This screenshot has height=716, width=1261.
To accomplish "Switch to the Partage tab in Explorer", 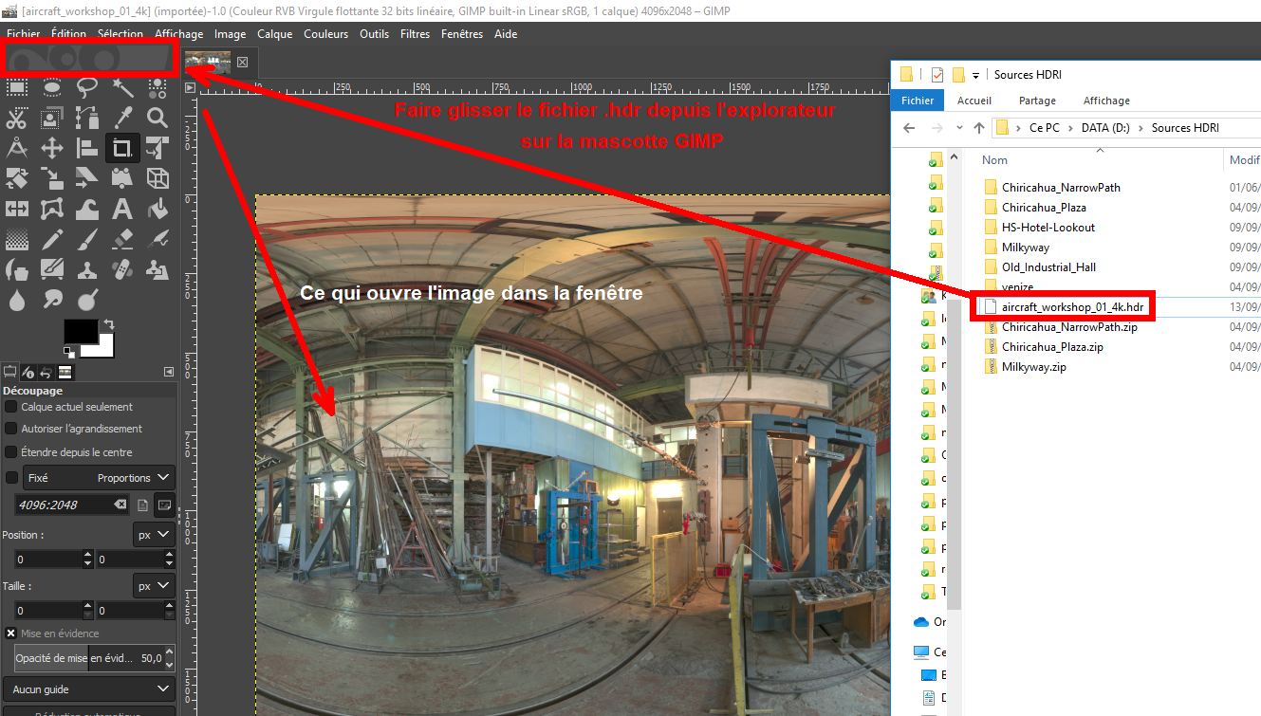I will coord(1037,101).
